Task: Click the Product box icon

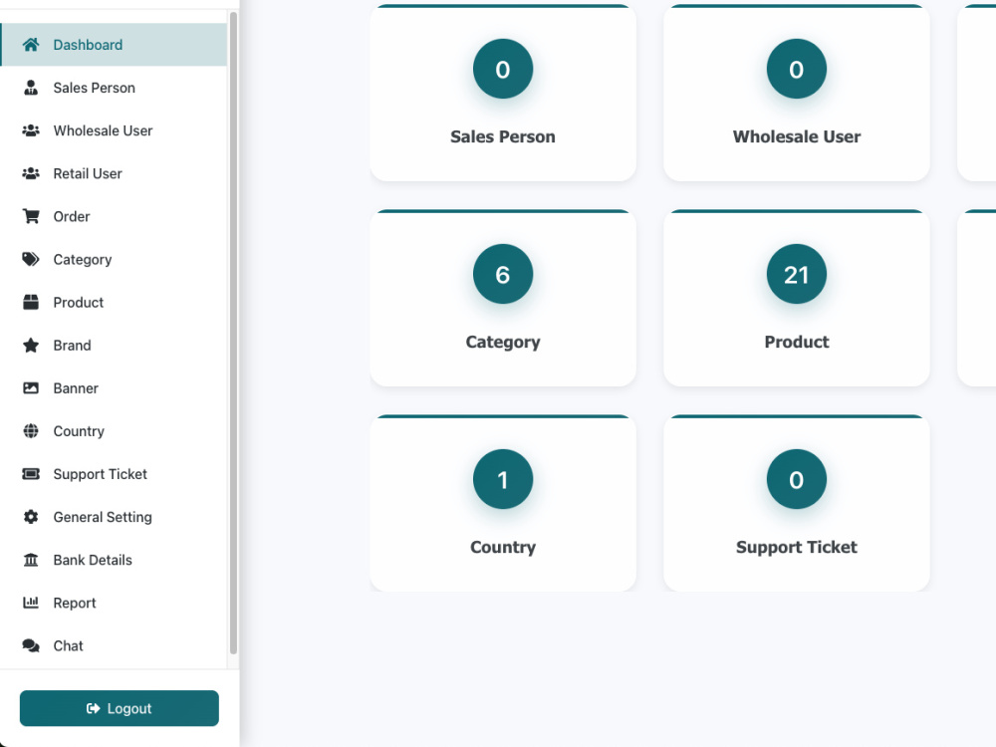Action: pyautogui.click(x=31, y=303)
